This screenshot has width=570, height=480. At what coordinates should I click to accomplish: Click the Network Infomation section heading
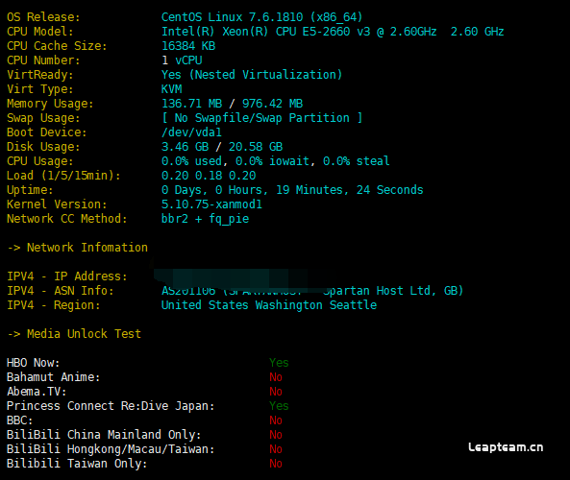(x=78, y=248)
